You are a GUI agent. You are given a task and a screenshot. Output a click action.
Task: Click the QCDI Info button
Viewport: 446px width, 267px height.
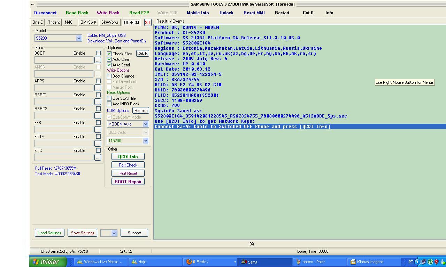click(x=128, y=157)
